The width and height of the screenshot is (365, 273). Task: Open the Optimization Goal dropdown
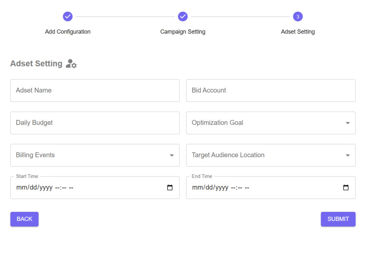point(271,123)
